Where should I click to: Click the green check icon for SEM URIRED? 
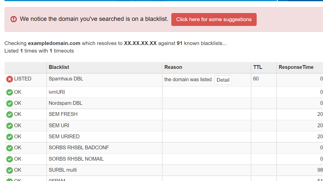tap(10, 137)
